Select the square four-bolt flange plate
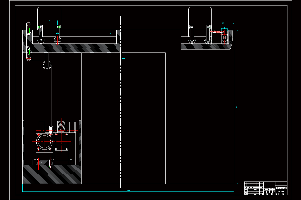 point(61,142)
